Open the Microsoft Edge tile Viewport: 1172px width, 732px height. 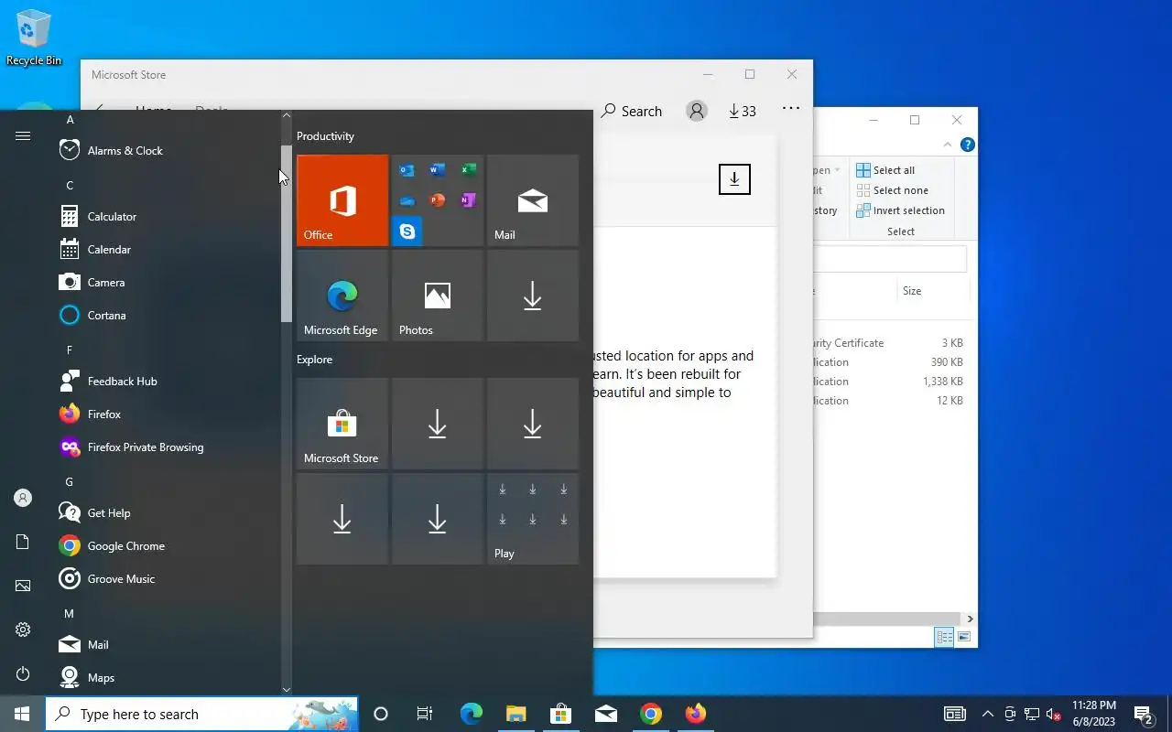pos(342,296)
